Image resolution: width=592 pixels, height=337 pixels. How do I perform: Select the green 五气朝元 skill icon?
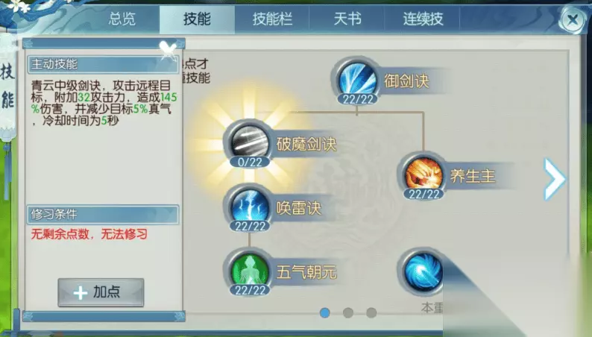pos(250,271)
